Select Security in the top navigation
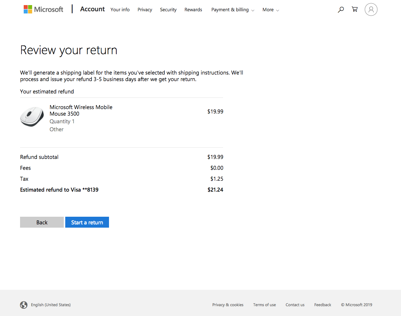The image size is (401, 316). coord(168,10)
